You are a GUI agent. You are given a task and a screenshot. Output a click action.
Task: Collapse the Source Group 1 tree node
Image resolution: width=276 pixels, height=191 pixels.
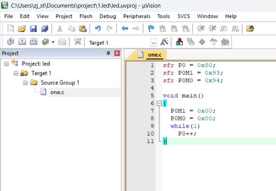(26, 83)
